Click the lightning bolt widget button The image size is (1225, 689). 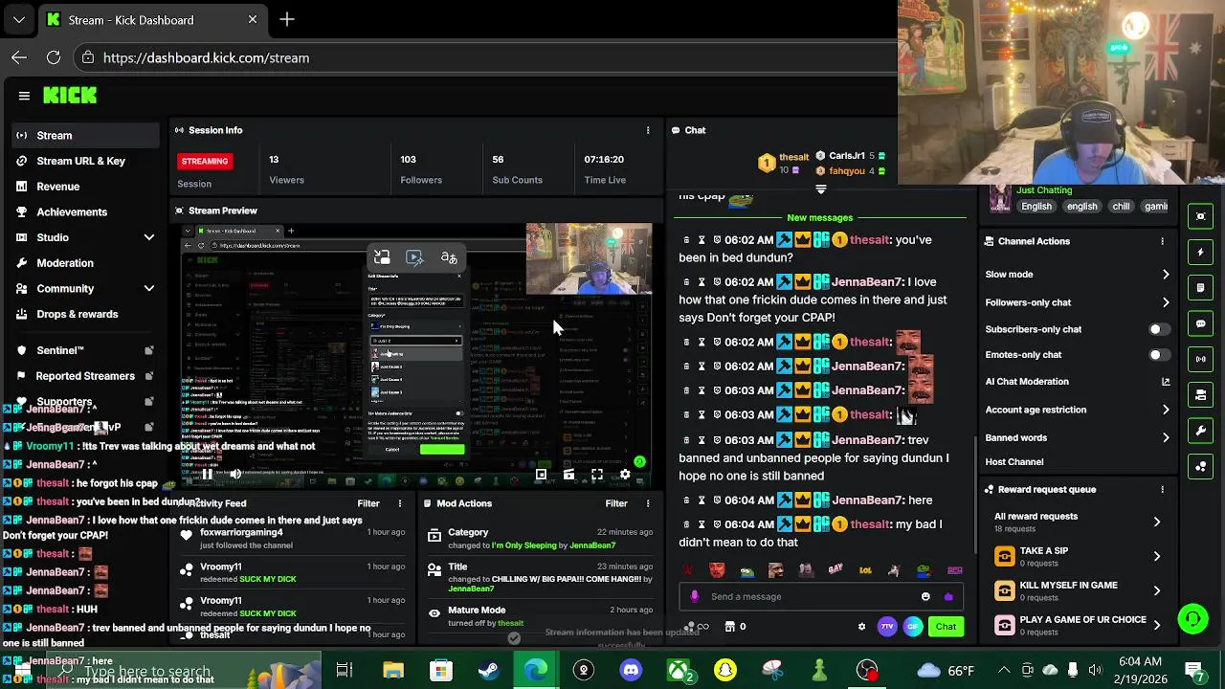(x=1200, y=253)
